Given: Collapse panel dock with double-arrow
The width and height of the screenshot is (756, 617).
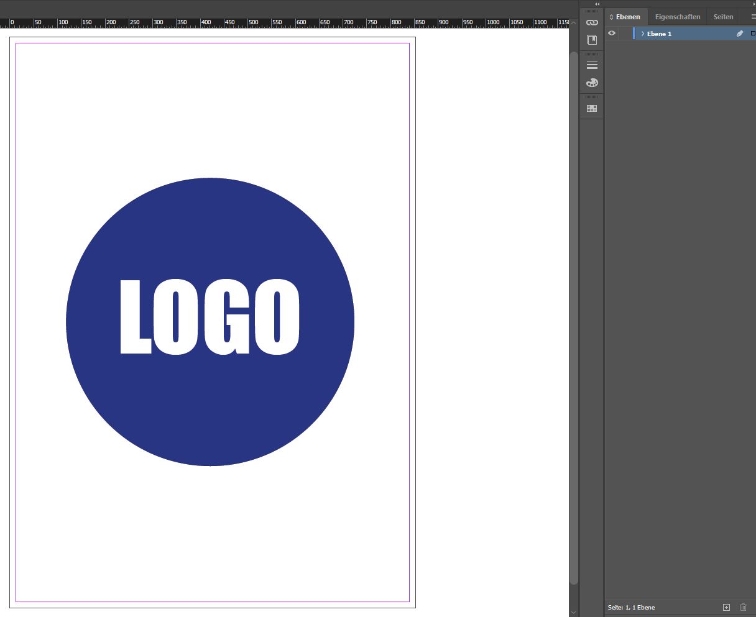Looking at the screenshot, I should tap(597, 4).
